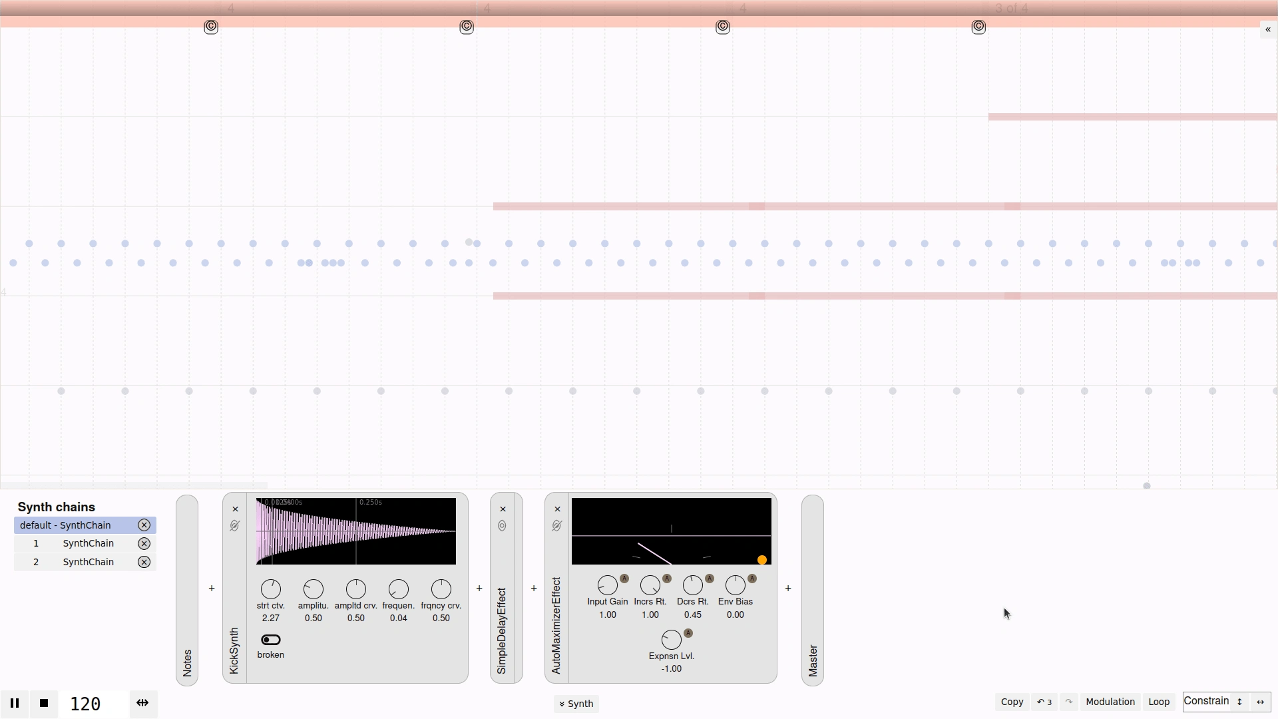
Task: Click the Copy button in toolbar
Action: (1012, 702)
